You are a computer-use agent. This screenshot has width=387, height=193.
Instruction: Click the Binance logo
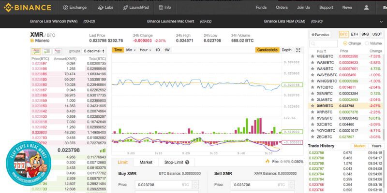click(x=28, y=7)
